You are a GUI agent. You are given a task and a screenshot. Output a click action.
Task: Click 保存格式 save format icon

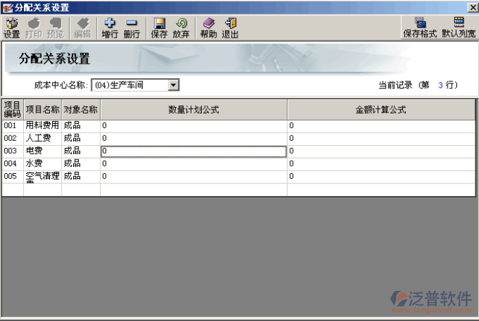tap(420, 27)
